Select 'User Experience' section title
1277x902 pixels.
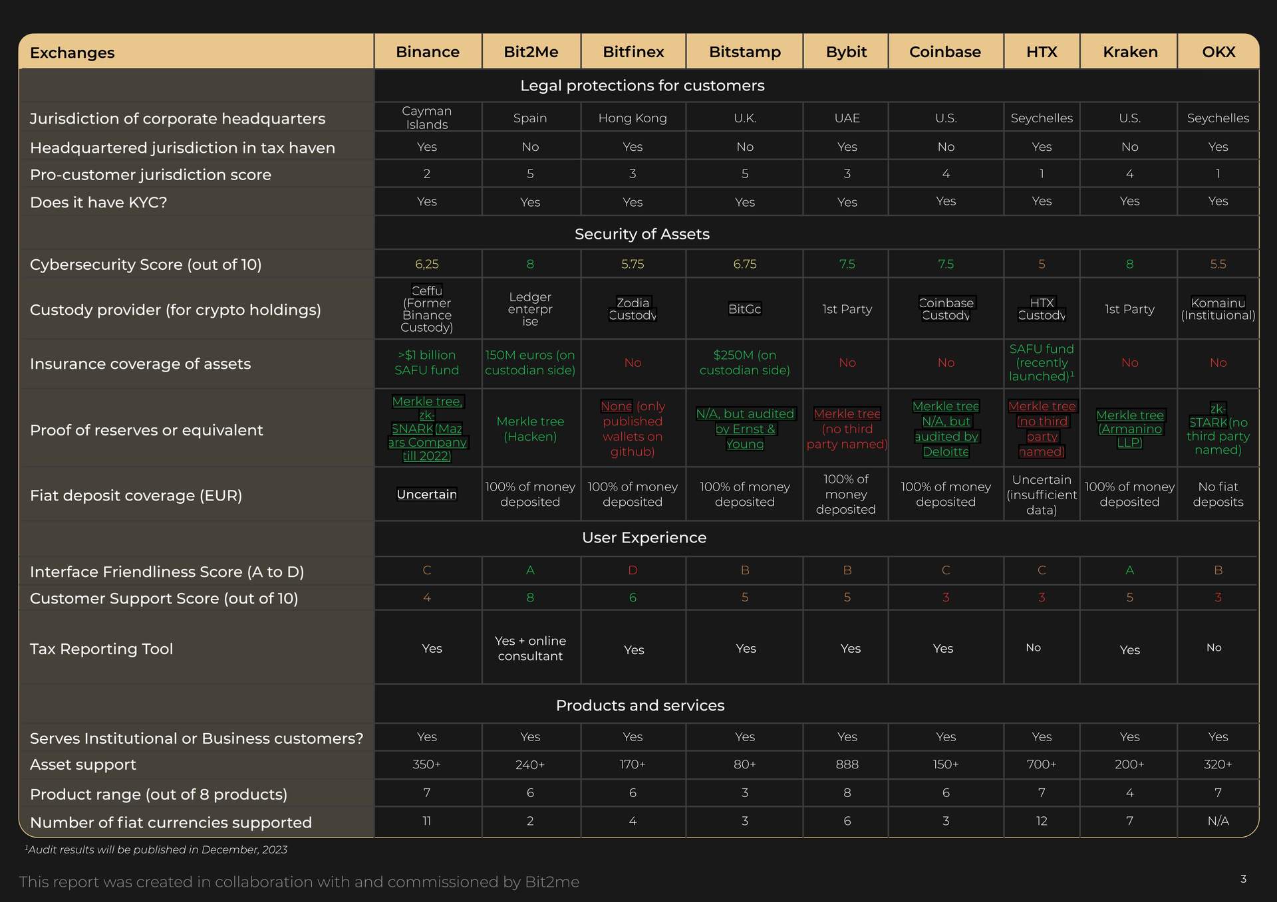[x=644, y=538]
